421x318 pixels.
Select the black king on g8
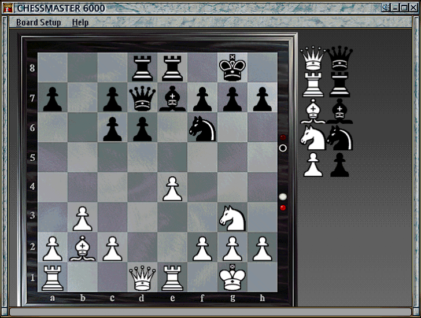click(x=232, y=67)
